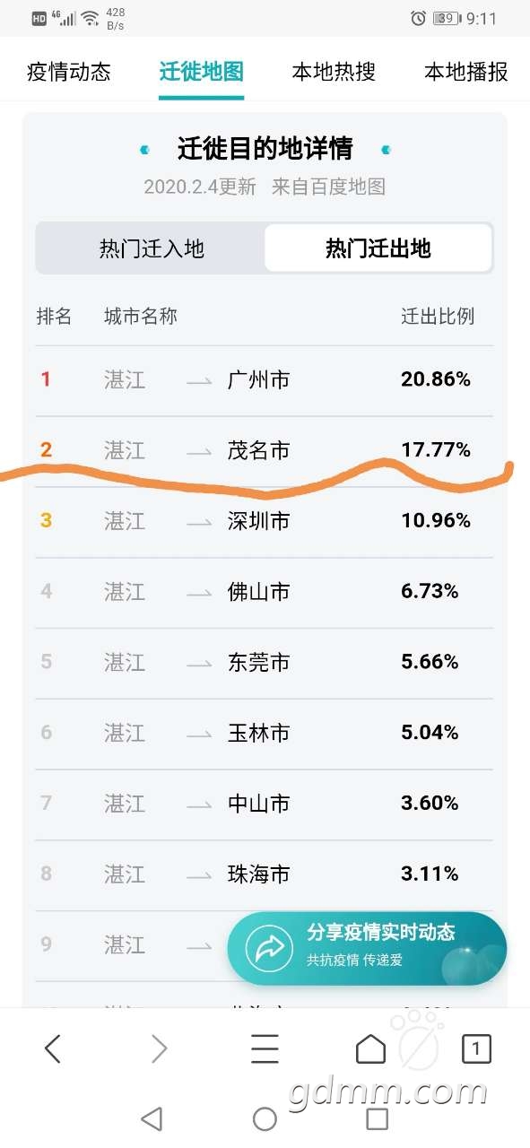Click the share arrow icon
530x1148 pixels.
click(269, 949)
